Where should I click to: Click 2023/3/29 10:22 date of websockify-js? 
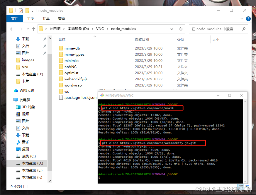[x=149, y=79]
